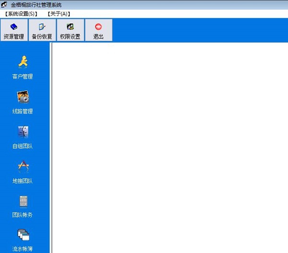The image size is (288, 253).
Task: Select the calculator 团队帐务 icon
Action: [x=24, y=201]
